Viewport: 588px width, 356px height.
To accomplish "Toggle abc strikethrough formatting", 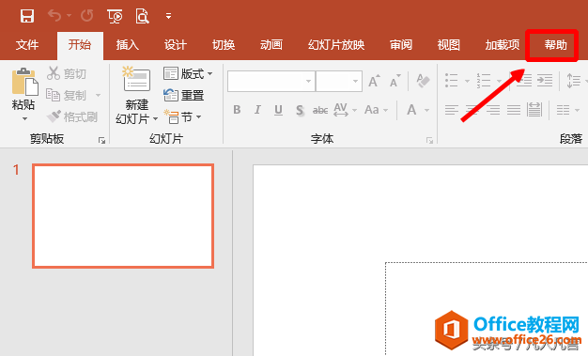I will 320,110.
